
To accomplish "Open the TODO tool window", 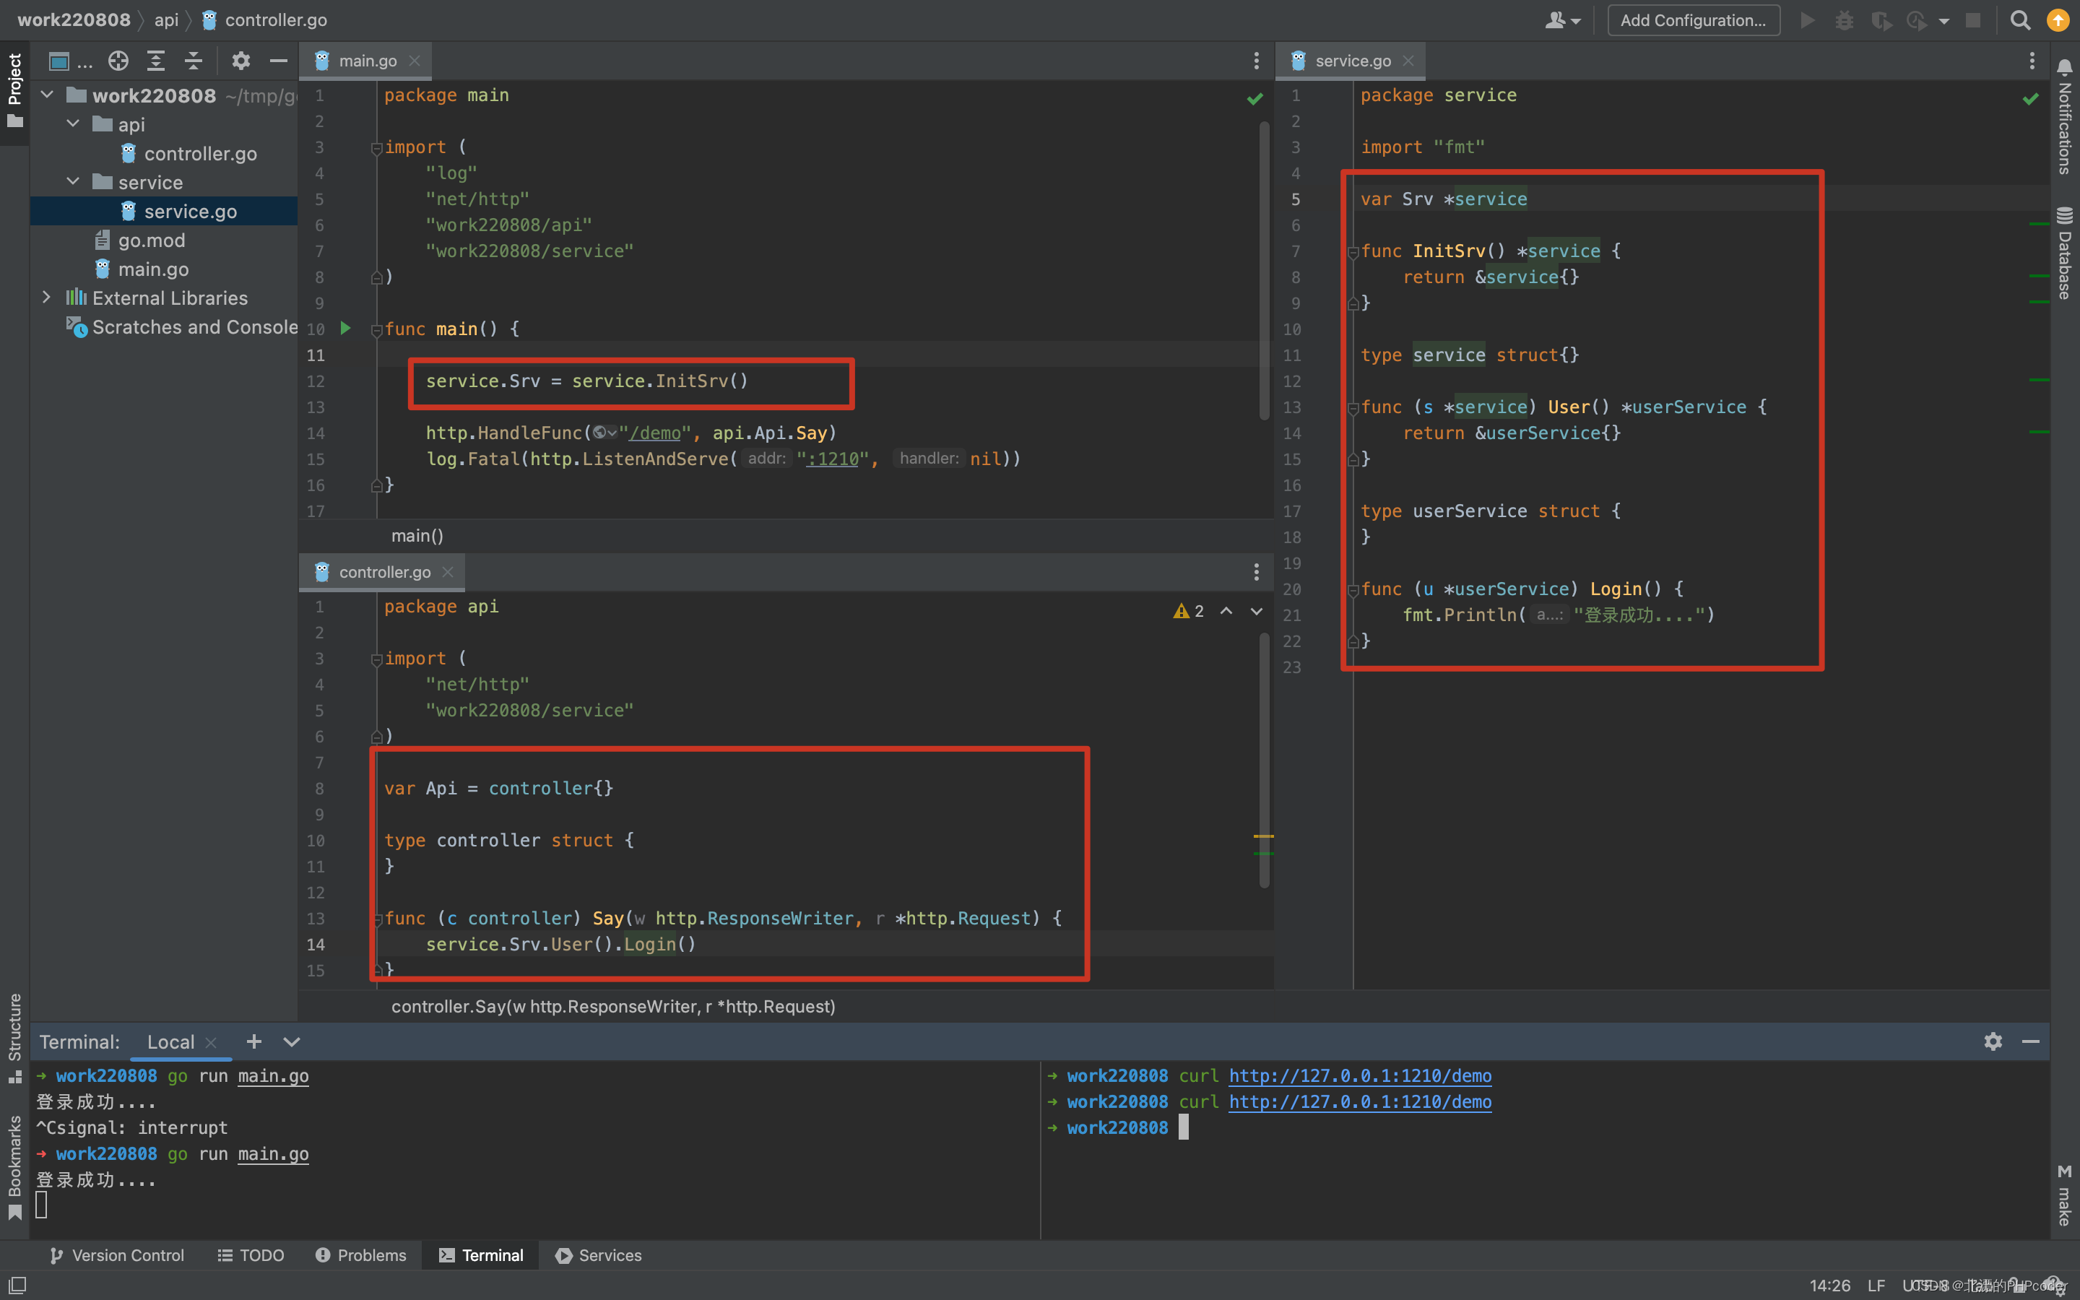I will (x=250, y=1254).
